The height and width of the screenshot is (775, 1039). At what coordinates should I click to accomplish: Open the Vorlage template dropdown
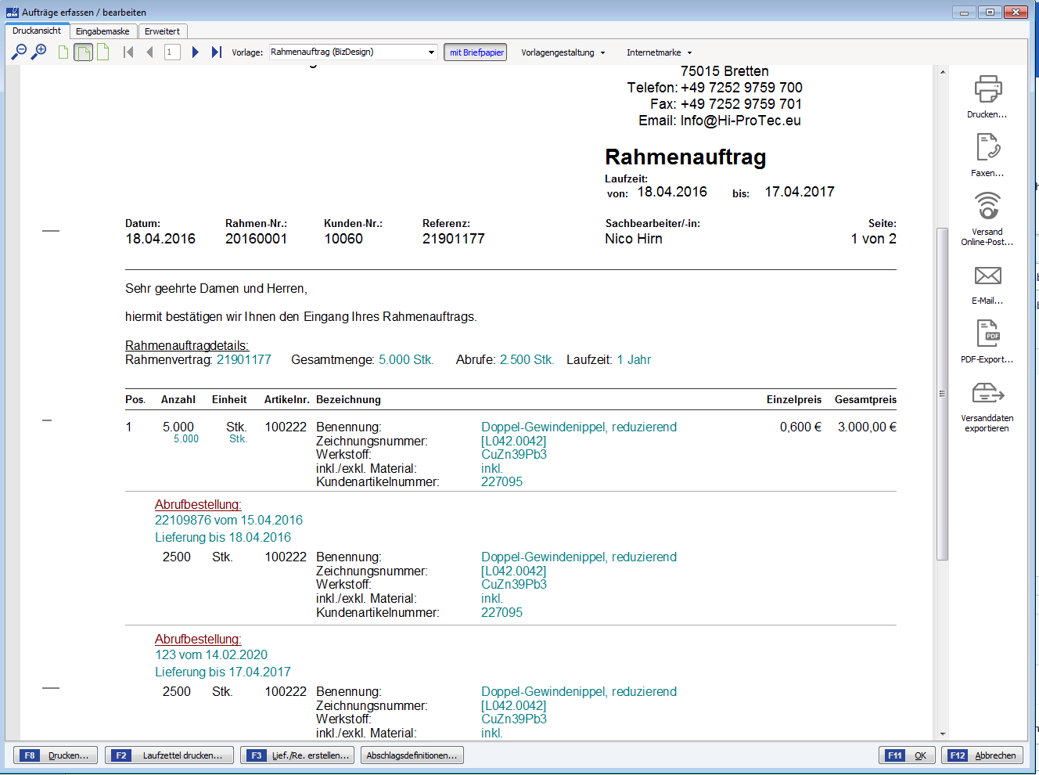coord(353,52)
